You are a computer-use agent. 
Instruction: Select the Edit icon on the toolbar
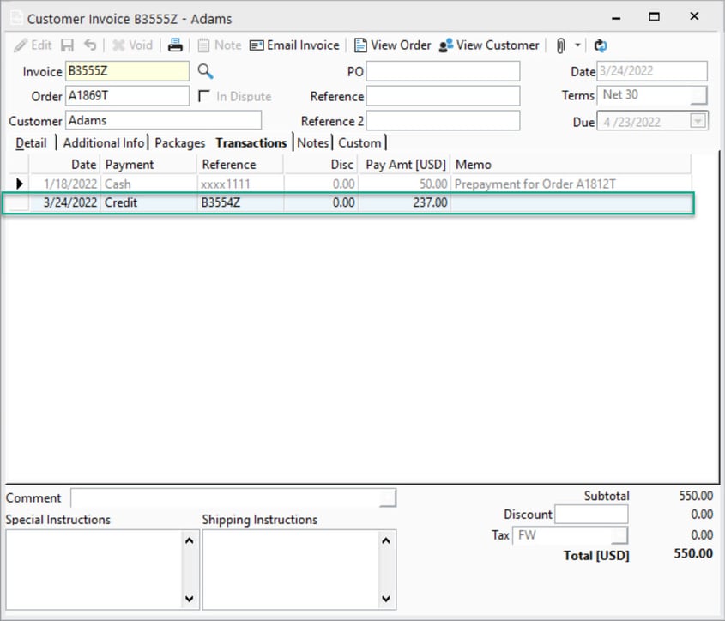pyautogui.click(x=32, y=45)
